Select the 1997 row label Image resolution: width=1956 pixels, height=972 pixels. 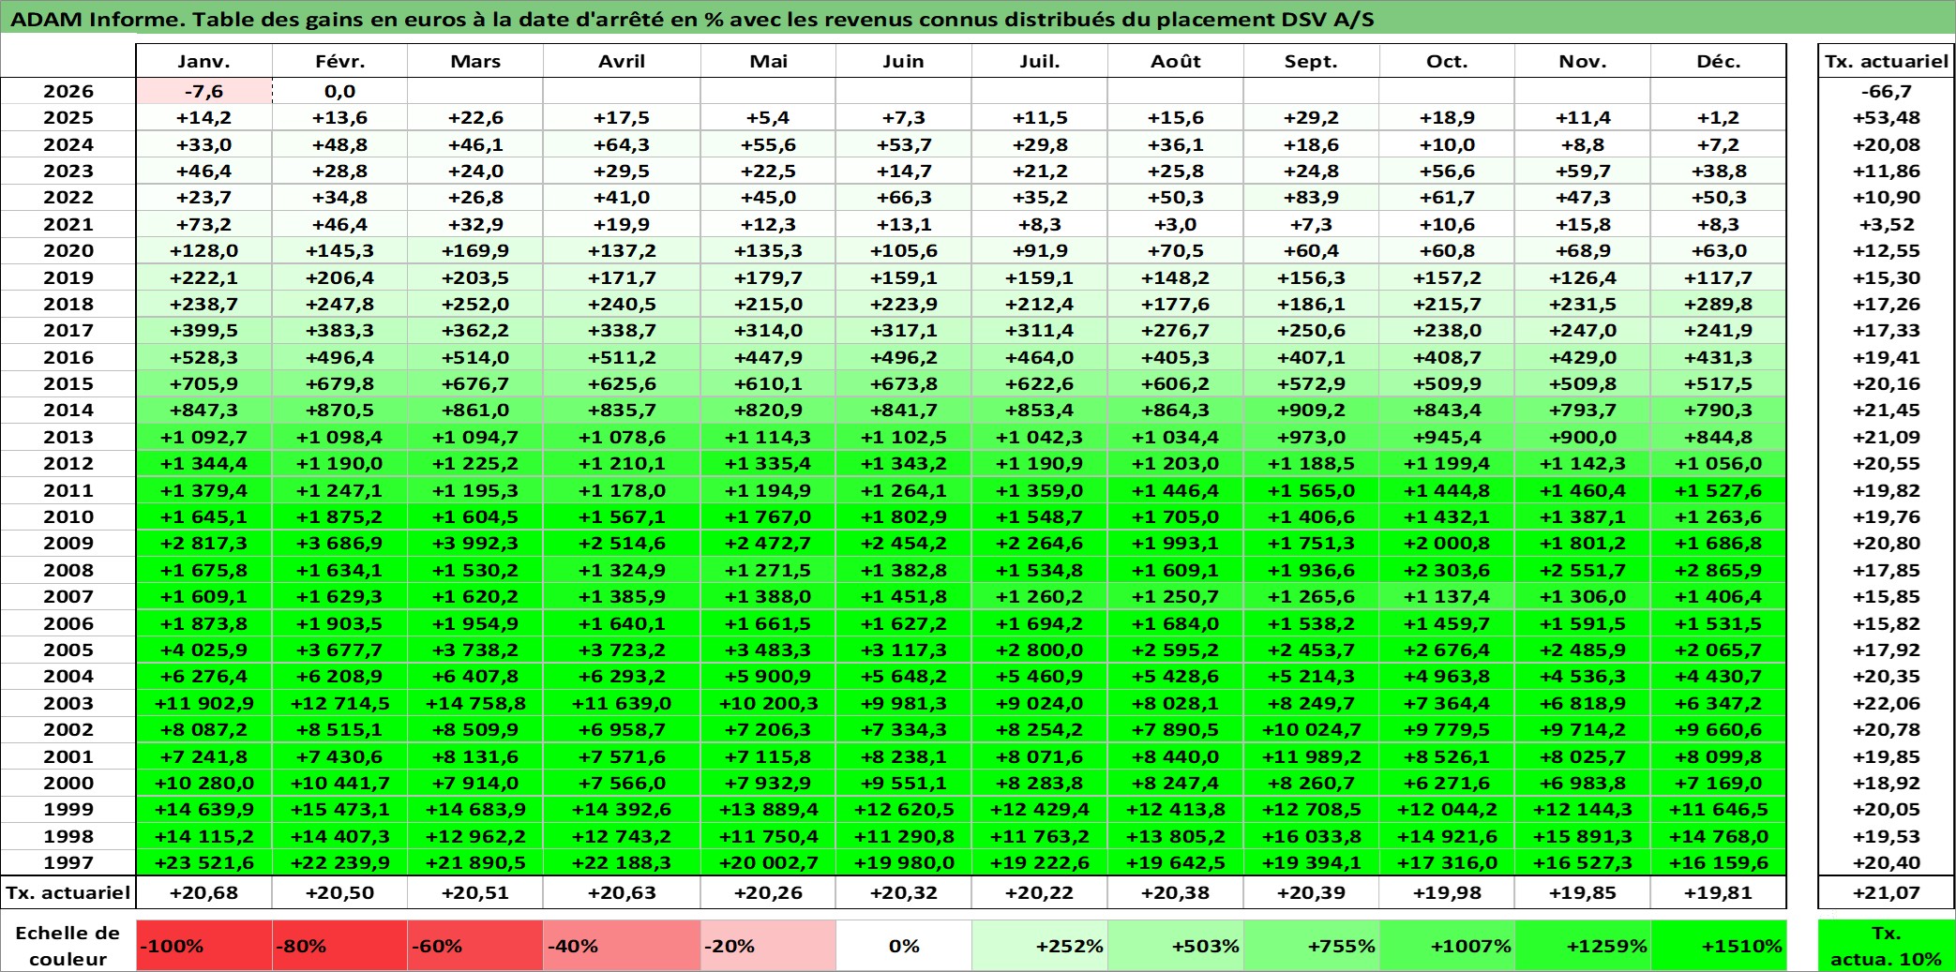pos(68,862)
